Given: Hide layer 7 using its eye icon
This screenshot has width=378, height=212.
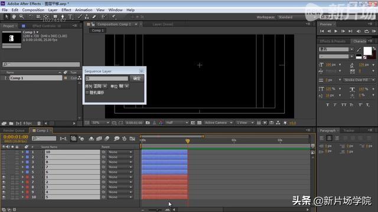Looking at the screenshot, I should [x=4, y=182].
